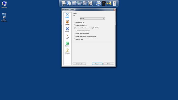
Task: Open the pictures folder icon in dock
Action: (x=85, y=3)
